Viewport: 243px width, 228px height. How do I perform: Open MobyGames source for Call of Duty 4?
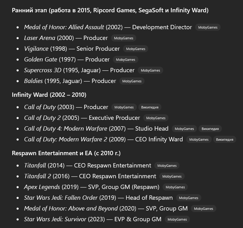184,129
